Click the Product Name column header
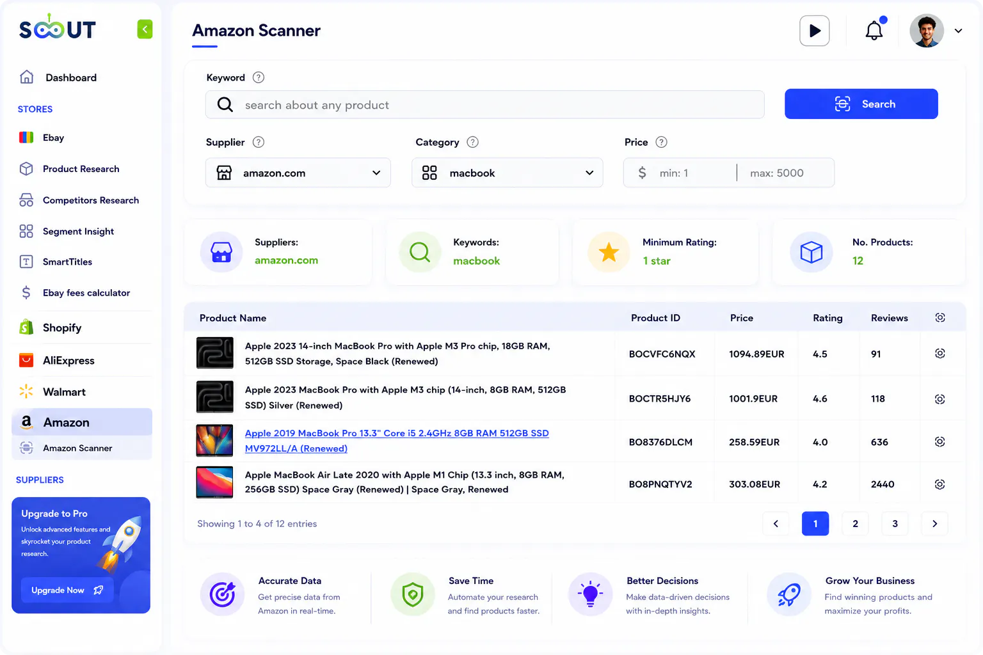983x655 pixels. [x=233, y=318]
